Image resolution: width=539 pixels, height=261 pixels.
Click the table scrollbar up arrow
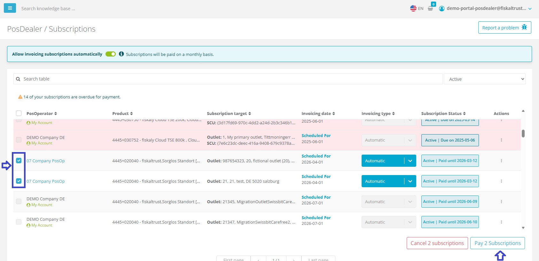[523, 111]
